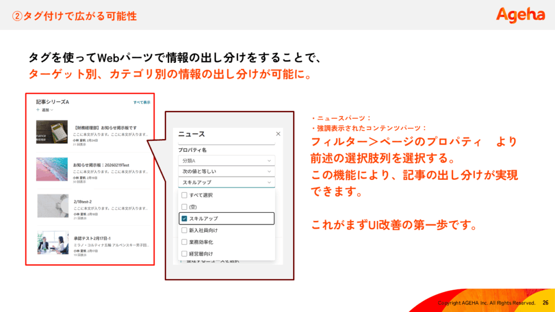The width and height of the screenshot is (555, 312).
Task: Select the gray thumbnail for 2/18test-2
Action: [x=51, y=206]
